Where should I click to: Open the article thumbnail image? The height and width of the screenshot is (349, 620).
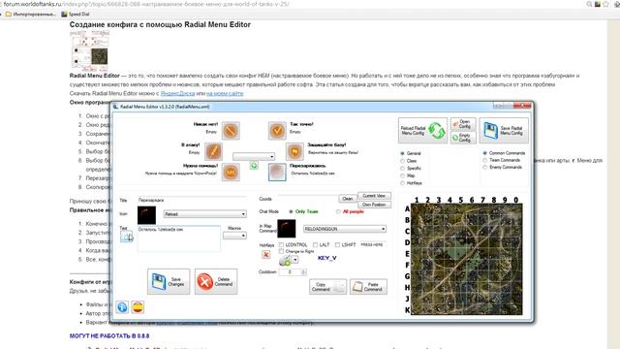89,50
